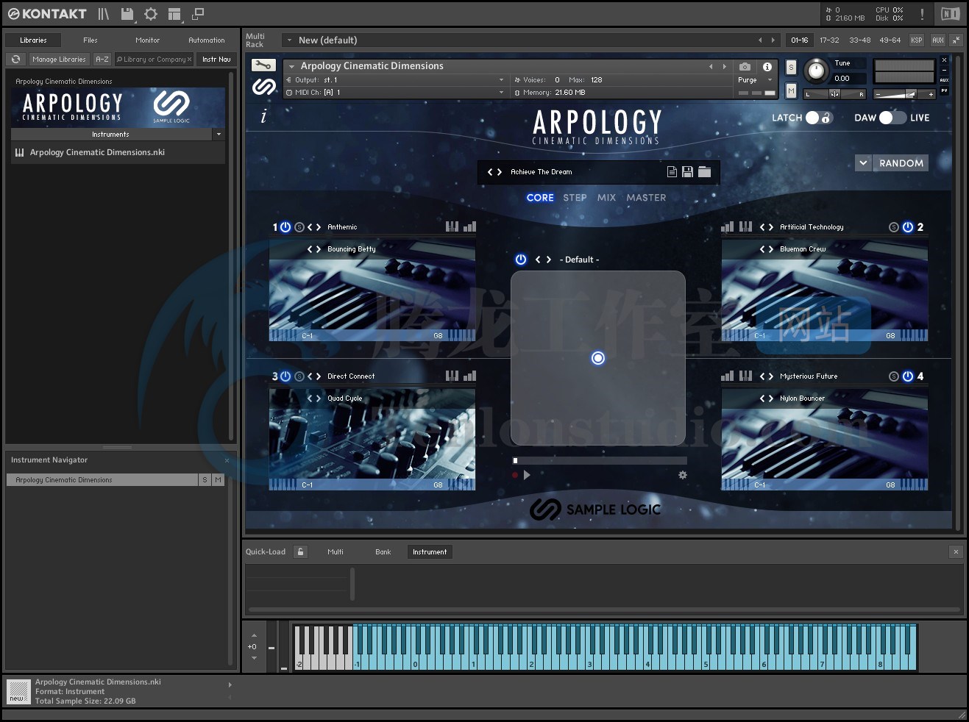Open Arpology Cinematic Dimensions instrument name dropdown
The height and width of the screenshot is (722, 969).
click(292, 66)
